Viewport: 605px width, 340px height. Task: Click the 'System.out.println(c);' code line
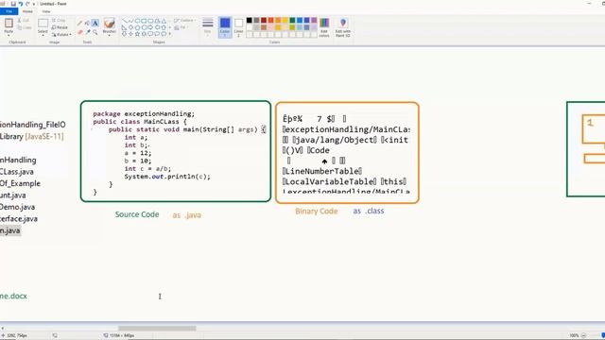[167, 177]
